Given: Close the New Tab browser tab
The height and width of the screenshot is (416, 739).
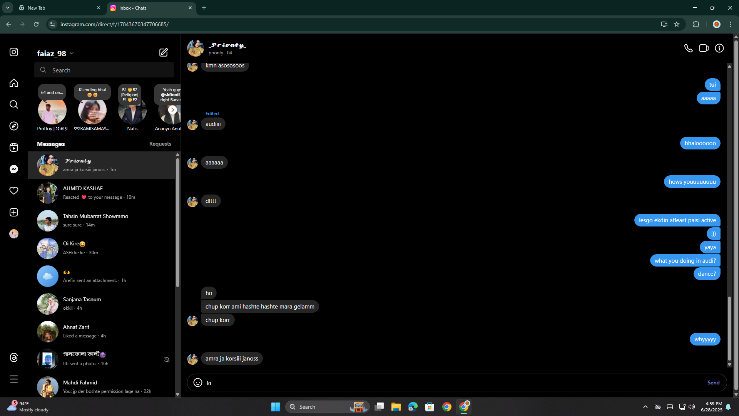Looking at the screenshot, I should pyautogui.click(x=99, y=8).
